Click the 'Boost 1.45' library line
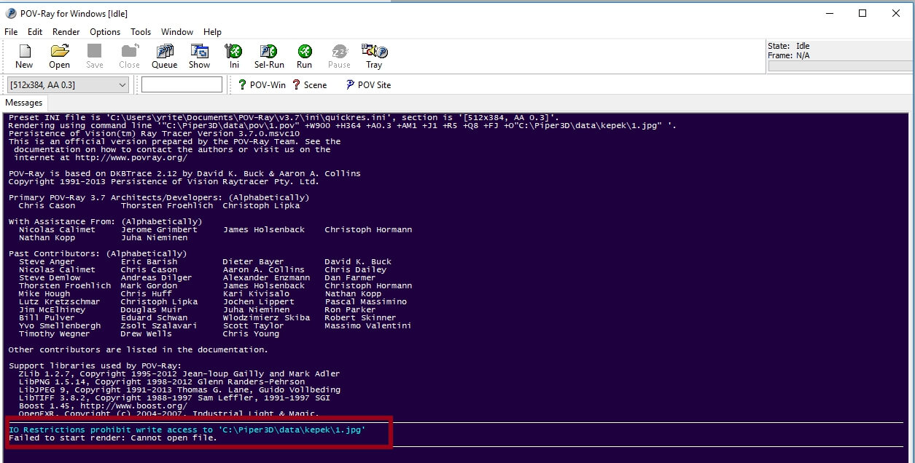This screenshot has width=915, height=463. (103, 406)
